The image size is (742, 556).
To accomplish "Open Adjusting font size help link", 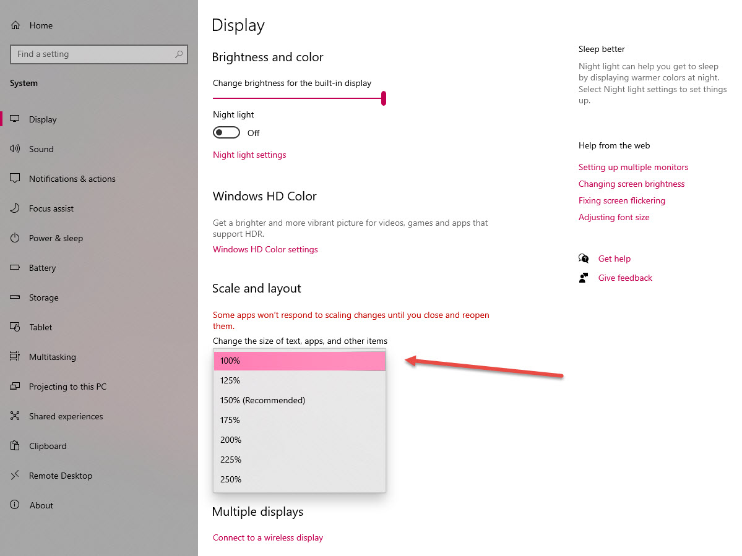I will (x=614, y=217).
